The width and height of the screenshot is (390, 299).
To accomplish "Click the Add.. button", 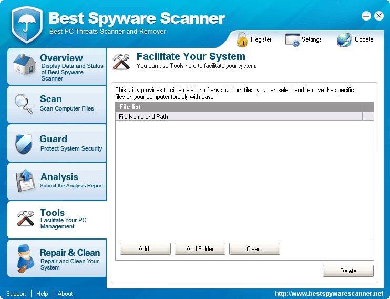I will [x=145, y=248].
